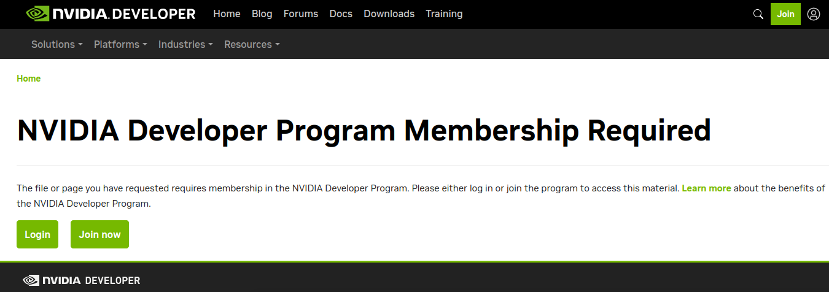Follow the Learn more link
The height and width of the screenshot is (292, 829).
(x=706, y=188)
